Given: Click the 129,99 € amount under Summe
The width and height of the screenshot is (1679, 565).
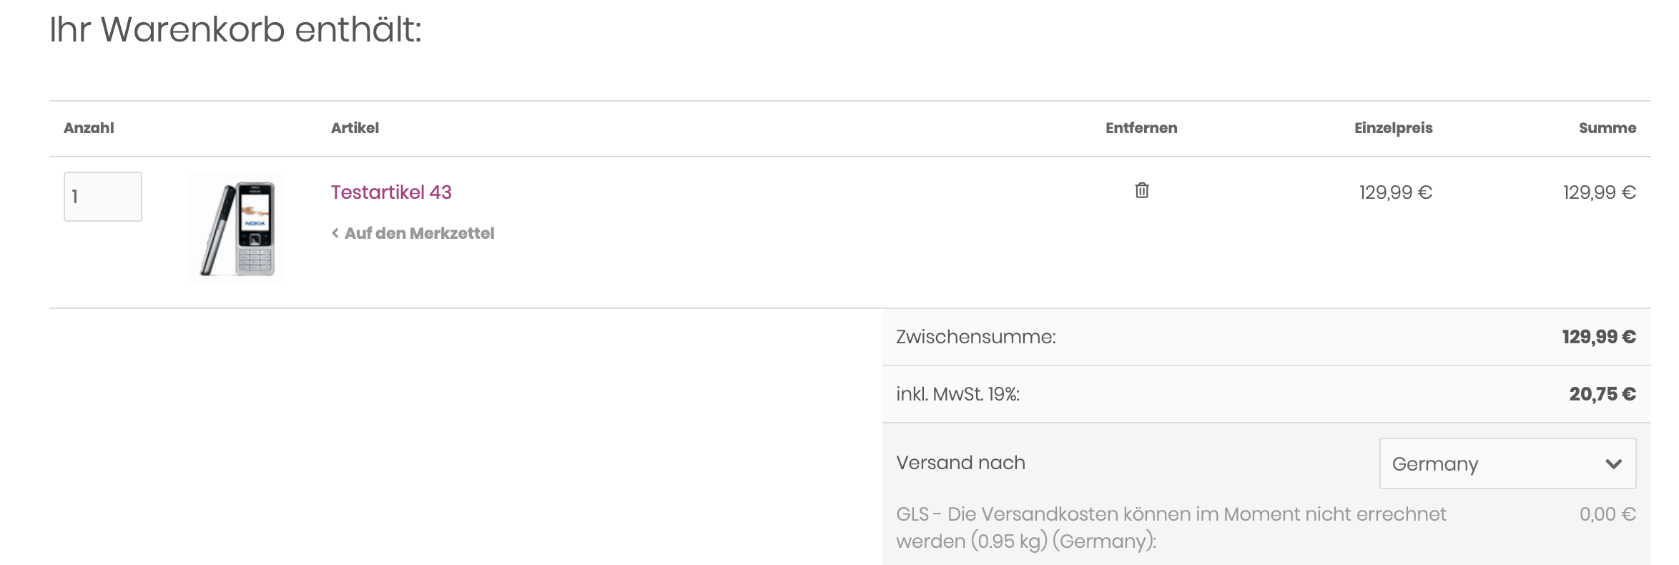Looking at the screenshot, I should 1599,192.
